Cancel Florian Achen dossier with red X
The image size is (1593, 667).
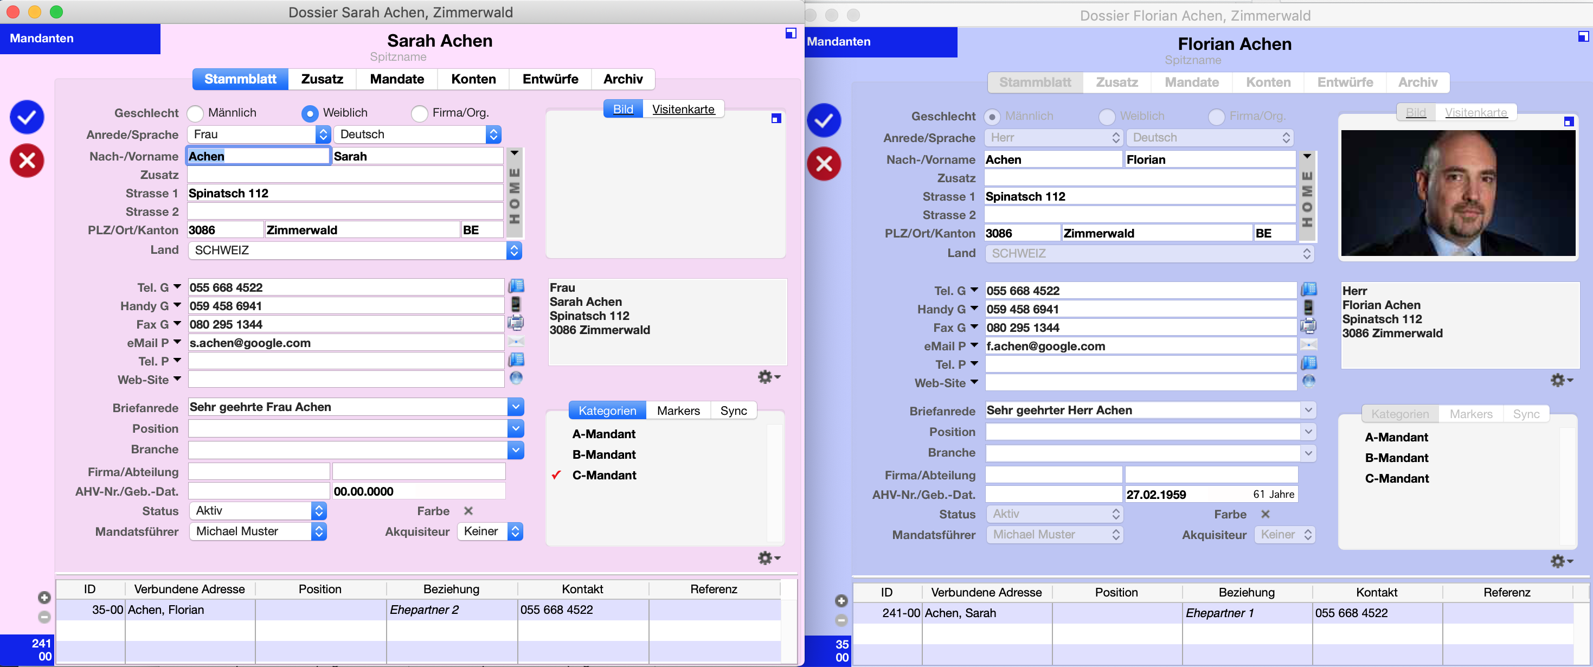click(x=824, y=164)
